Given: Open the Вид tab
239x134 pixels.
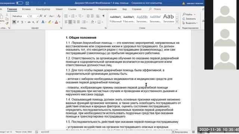Looking at the screenshot, I should point(124,9).
